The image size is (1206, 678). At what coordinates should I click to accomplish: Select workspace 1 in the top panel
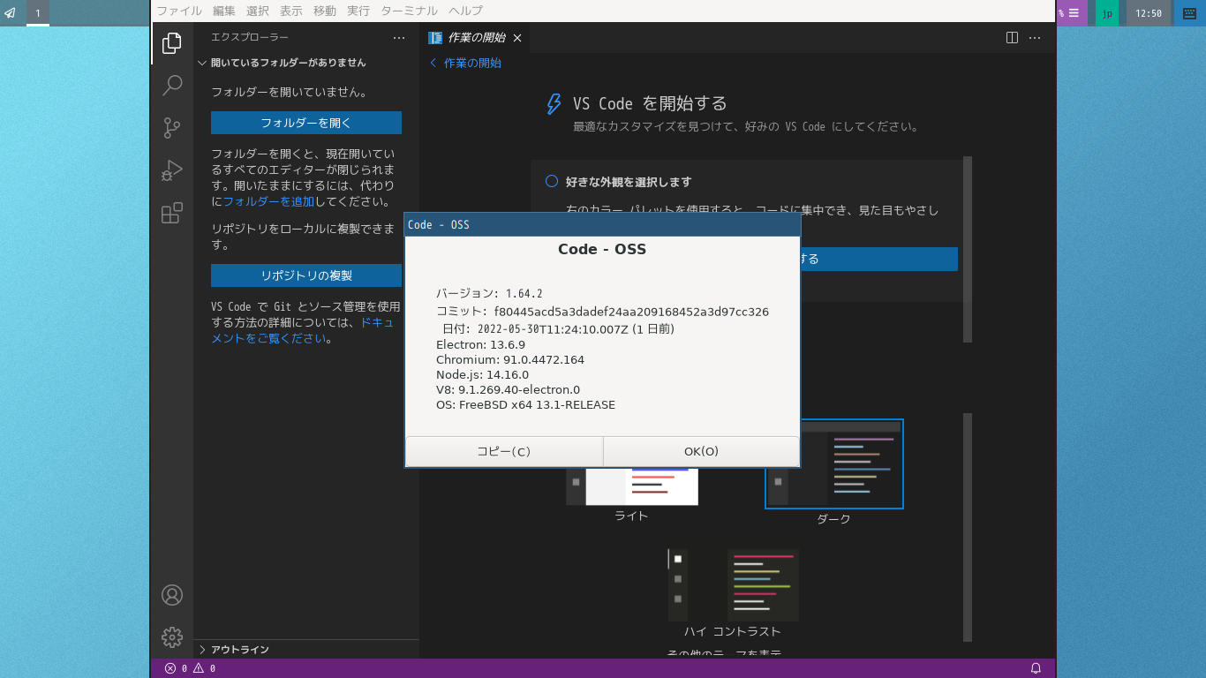pos(38,13)
